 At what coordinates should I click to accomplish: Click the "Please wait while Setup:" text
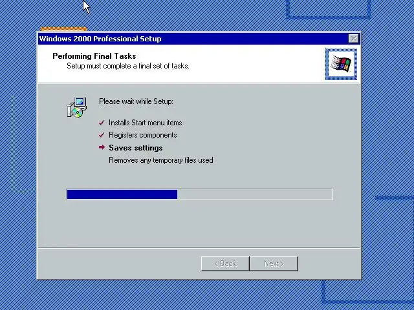(136, 101)
